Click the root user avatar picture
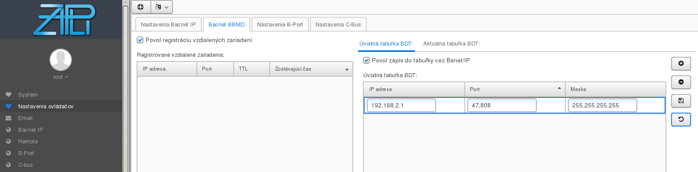Screen dimensions: 698x172 (61, 60)
